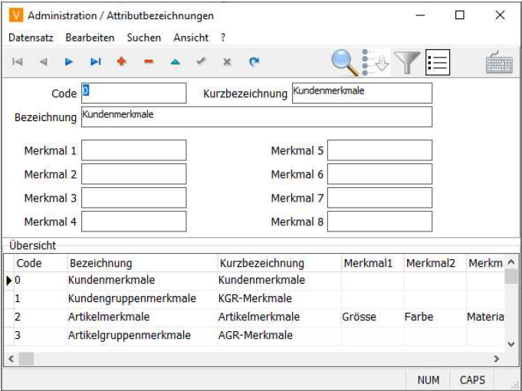Open search with the magnifying glass icon
The image size is (522, 391).
click(x=345, y=62)
